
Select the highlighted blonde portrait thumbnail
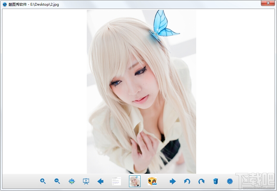pos(135,181)
